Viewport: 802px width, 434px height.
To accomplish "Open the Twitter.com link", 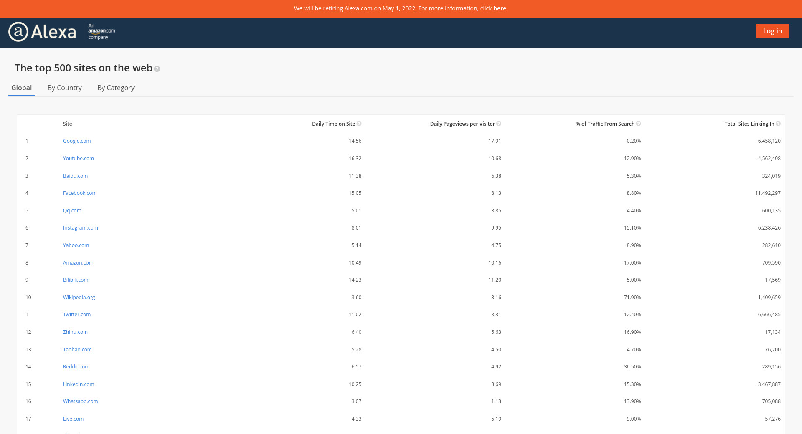I will tap(77, 315).
